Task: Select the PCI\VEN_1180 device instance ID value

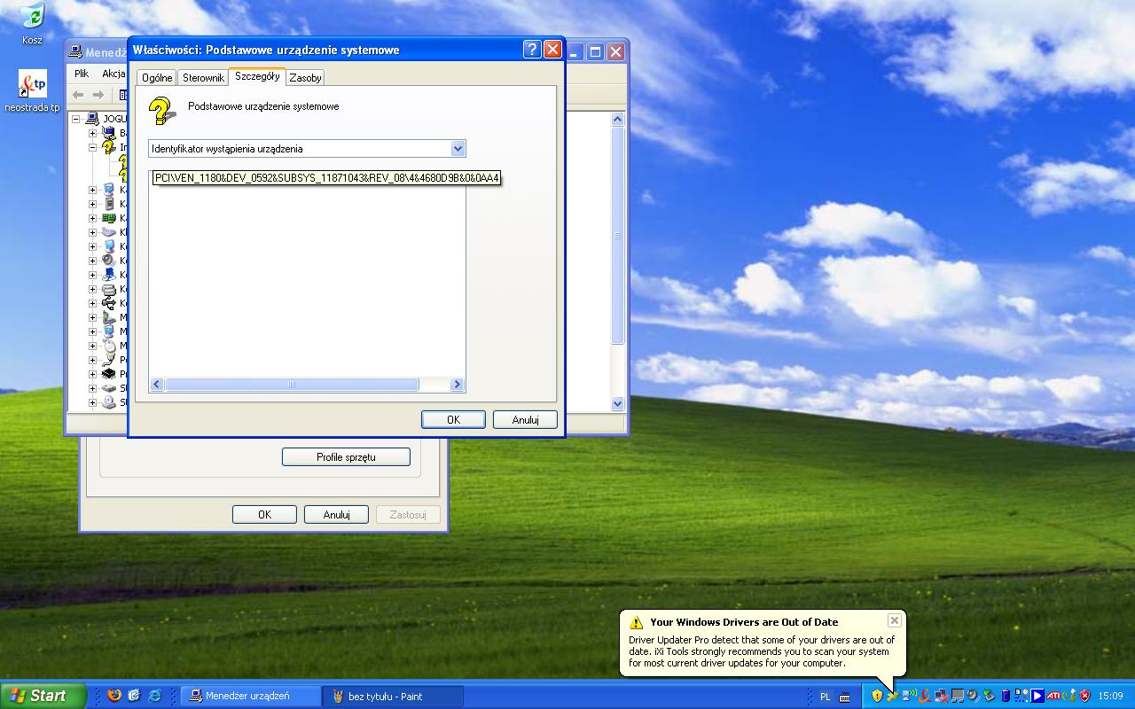Action: click(x=327, y=178)
